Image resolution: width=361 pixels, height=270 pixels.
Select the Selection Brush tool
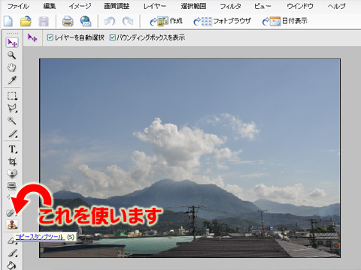coord(12,133)
